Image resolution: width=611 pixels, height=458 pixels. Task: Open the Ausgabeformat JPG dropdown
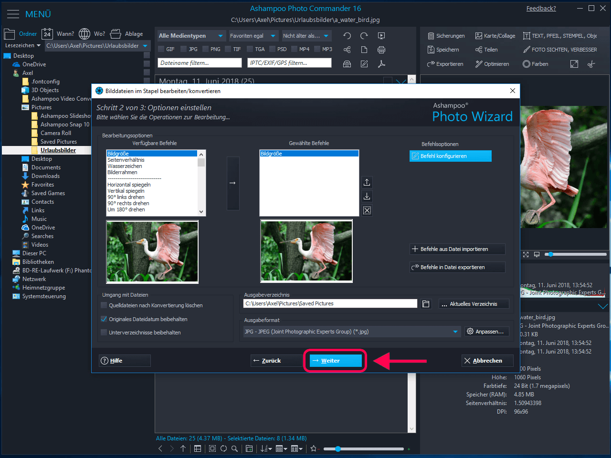352,332
